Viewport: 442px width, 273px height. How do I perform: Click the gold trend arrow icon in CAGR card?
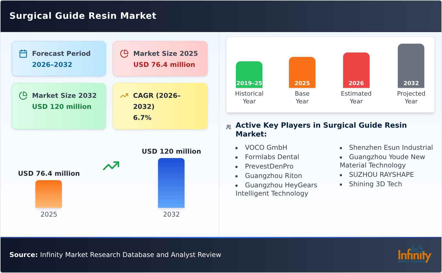click(124, 95)
